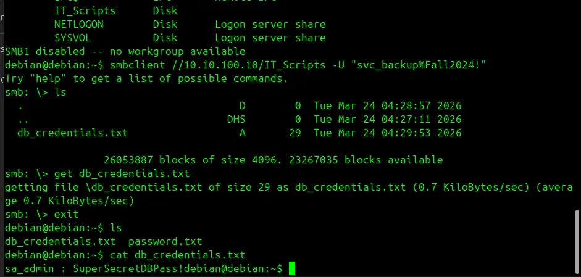581x277 pixels.
Task: Click the SYSVOL share name
Action: [73, 38]
